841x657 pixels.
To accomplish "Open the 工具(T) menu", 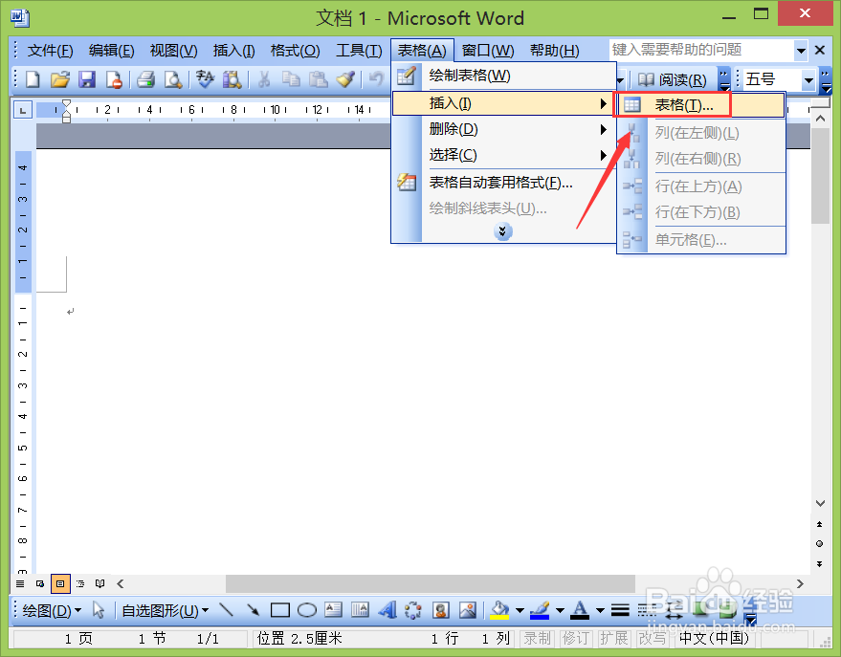I will [x=359, y=51].
